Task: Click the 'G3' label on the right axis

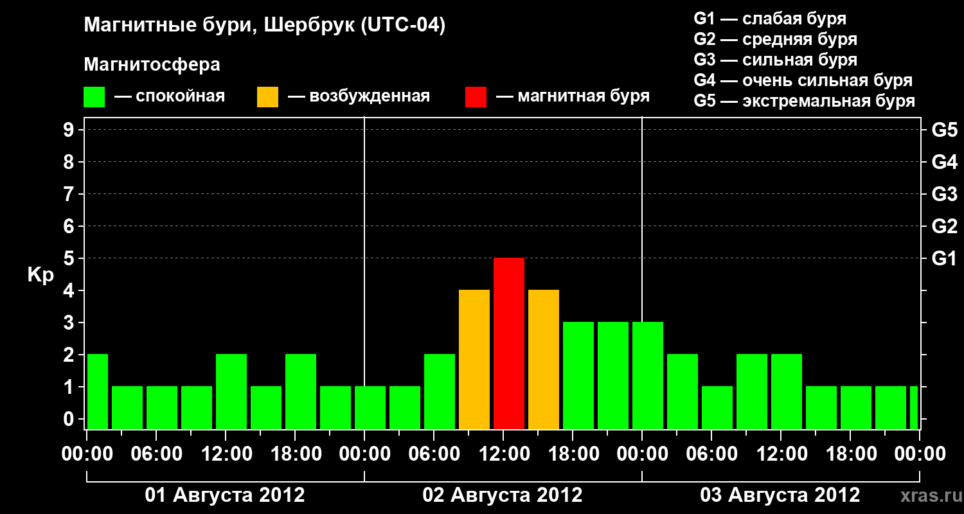Action: click(x=944, y=194)
